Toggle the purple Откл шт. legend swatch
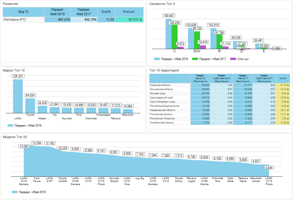Screen dimensions: 293x207 pyautogui.click(x=233, y=59)
